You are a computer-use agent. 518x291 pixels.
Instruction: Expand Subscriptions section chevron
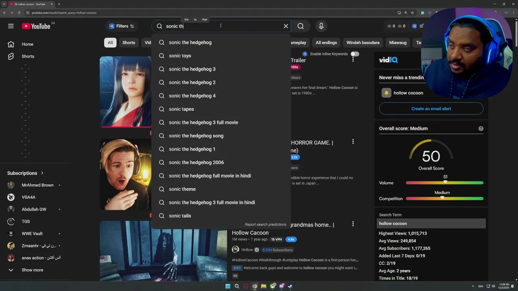(x=42, y=173)
